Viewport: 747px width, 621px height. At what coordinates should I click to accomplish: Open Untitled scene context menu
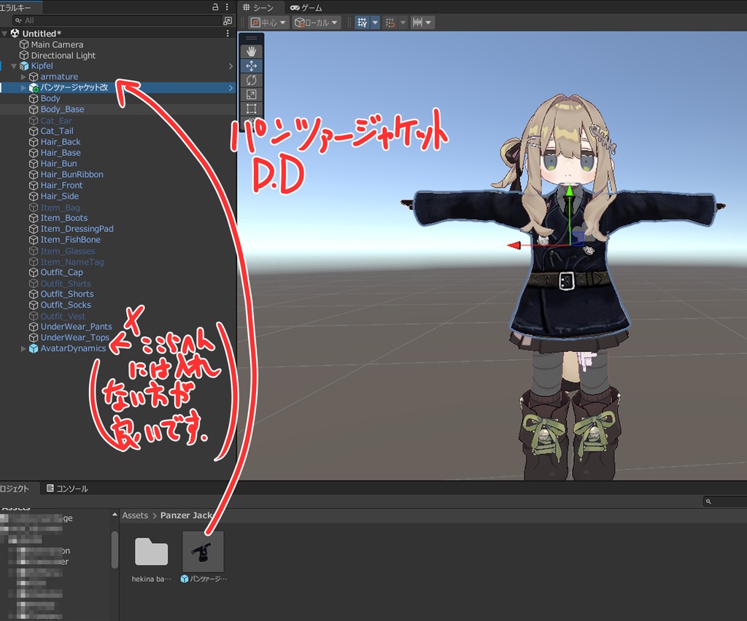pyautogui.click(x=228, y=34)
